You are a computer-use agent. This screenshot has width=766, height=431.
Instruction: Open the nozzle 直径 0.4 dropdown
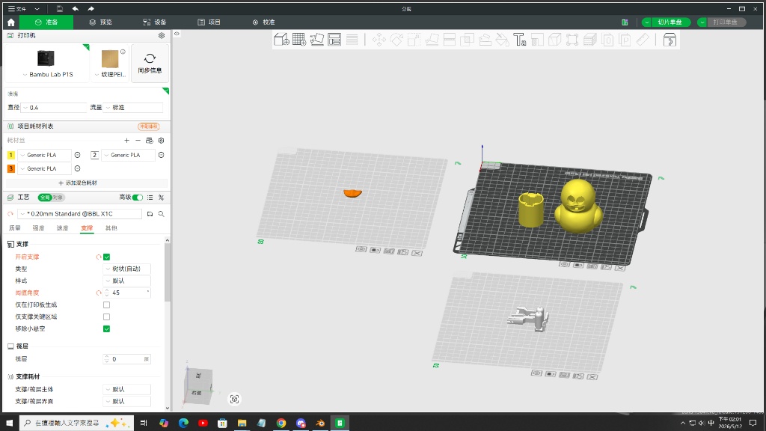click(x=54, y=108)
